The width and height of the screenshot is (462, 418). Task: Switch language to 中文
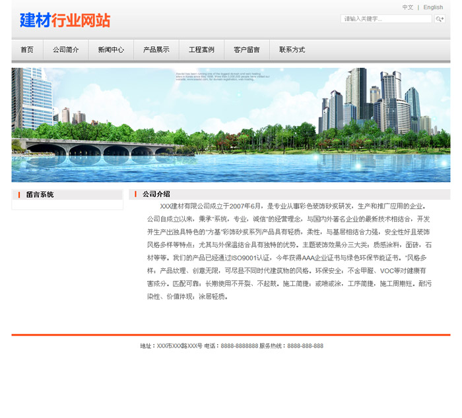coord(408,7)
